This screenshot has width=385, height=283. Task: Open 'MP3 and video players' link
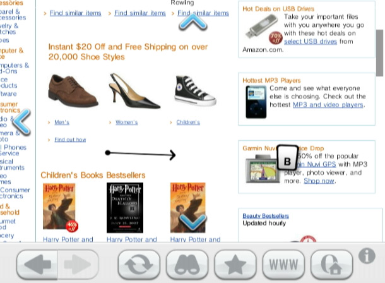(x=328, y=105)
